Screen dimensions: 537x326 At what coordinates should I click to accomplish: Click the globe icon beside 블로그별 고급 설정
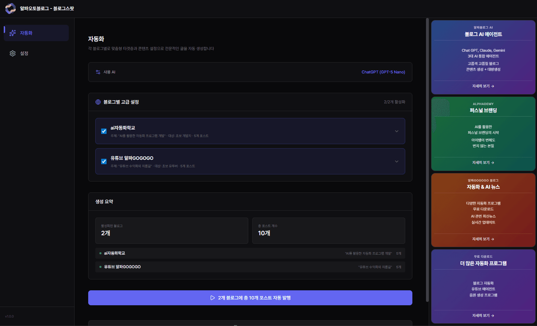click(x=98, y=102)
